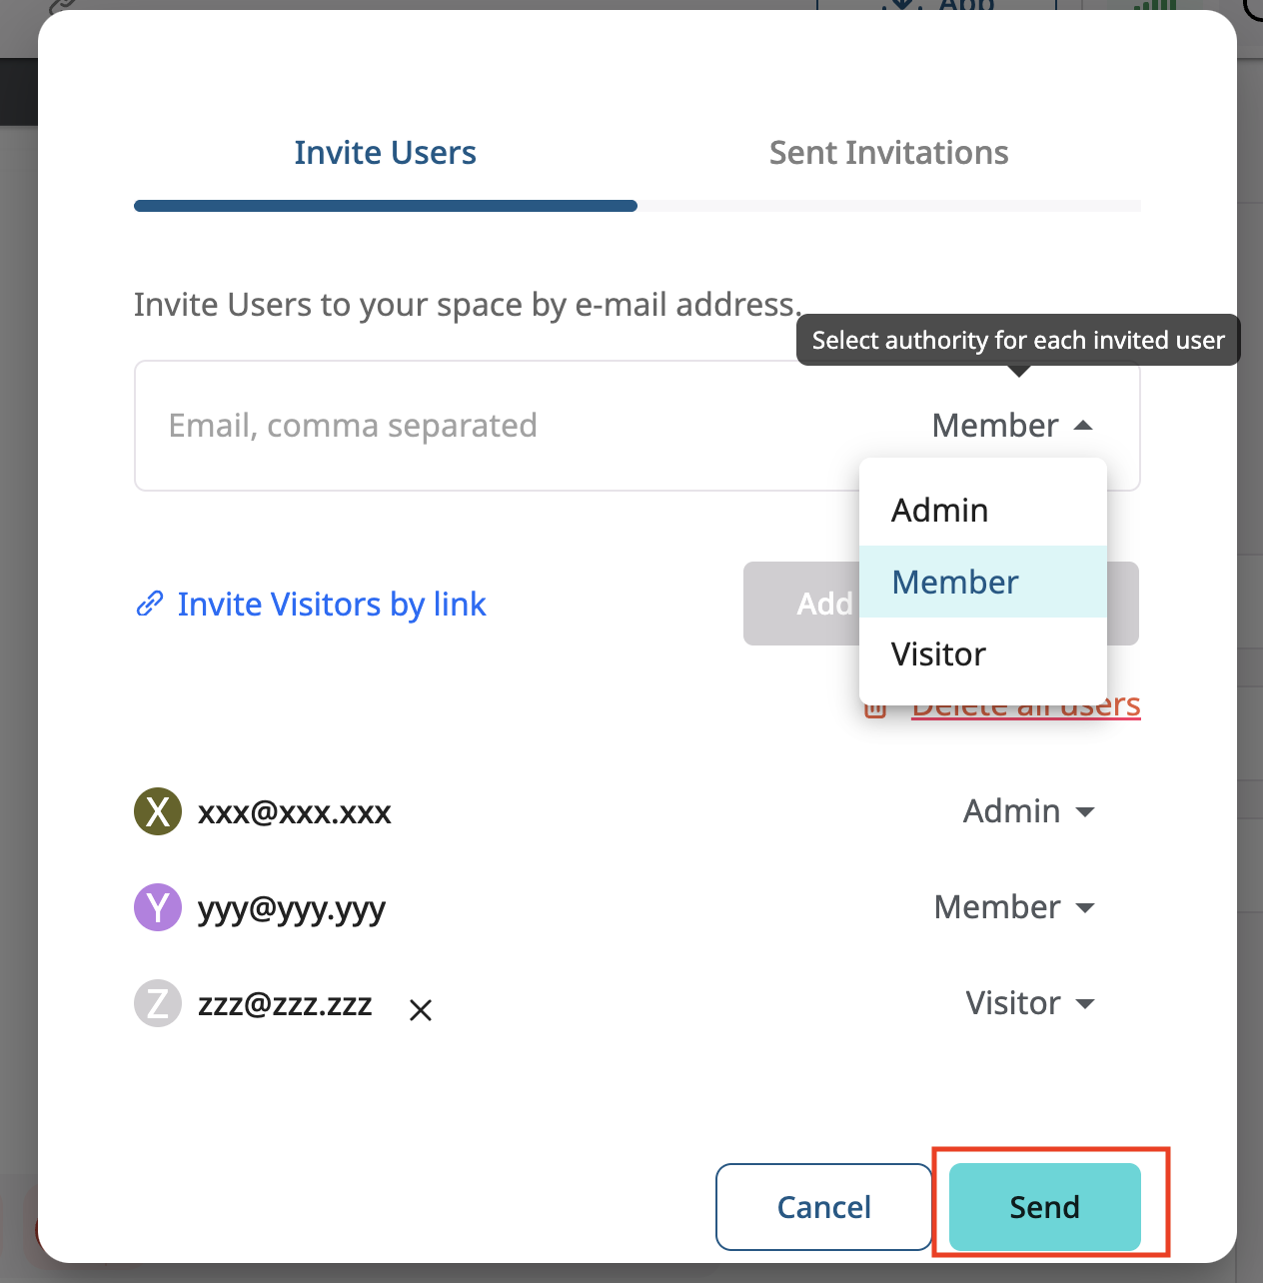Viewport: 1263px width, 1283px height.
Task: Select the Invite Users tab
Action: pyautogui.click(x=385, y=152)
